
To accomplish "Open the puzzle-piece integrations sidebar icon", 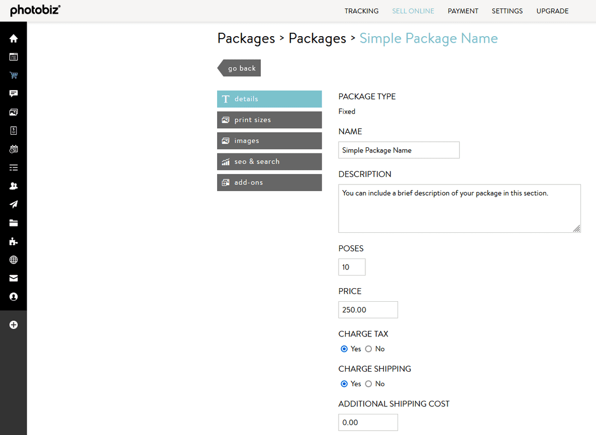I will click(13, 241).
